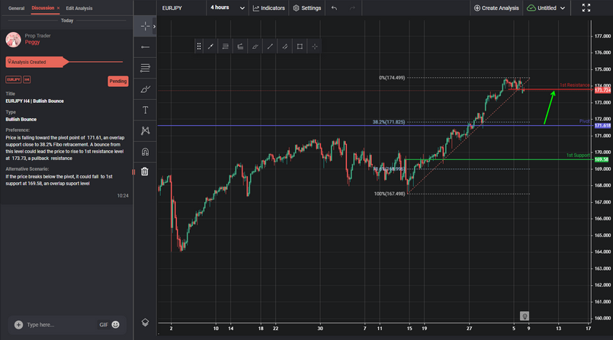This screenshot has width=613, height=340.
Task: Click the plus attachment icon in chat
Action: click(18, 325)
